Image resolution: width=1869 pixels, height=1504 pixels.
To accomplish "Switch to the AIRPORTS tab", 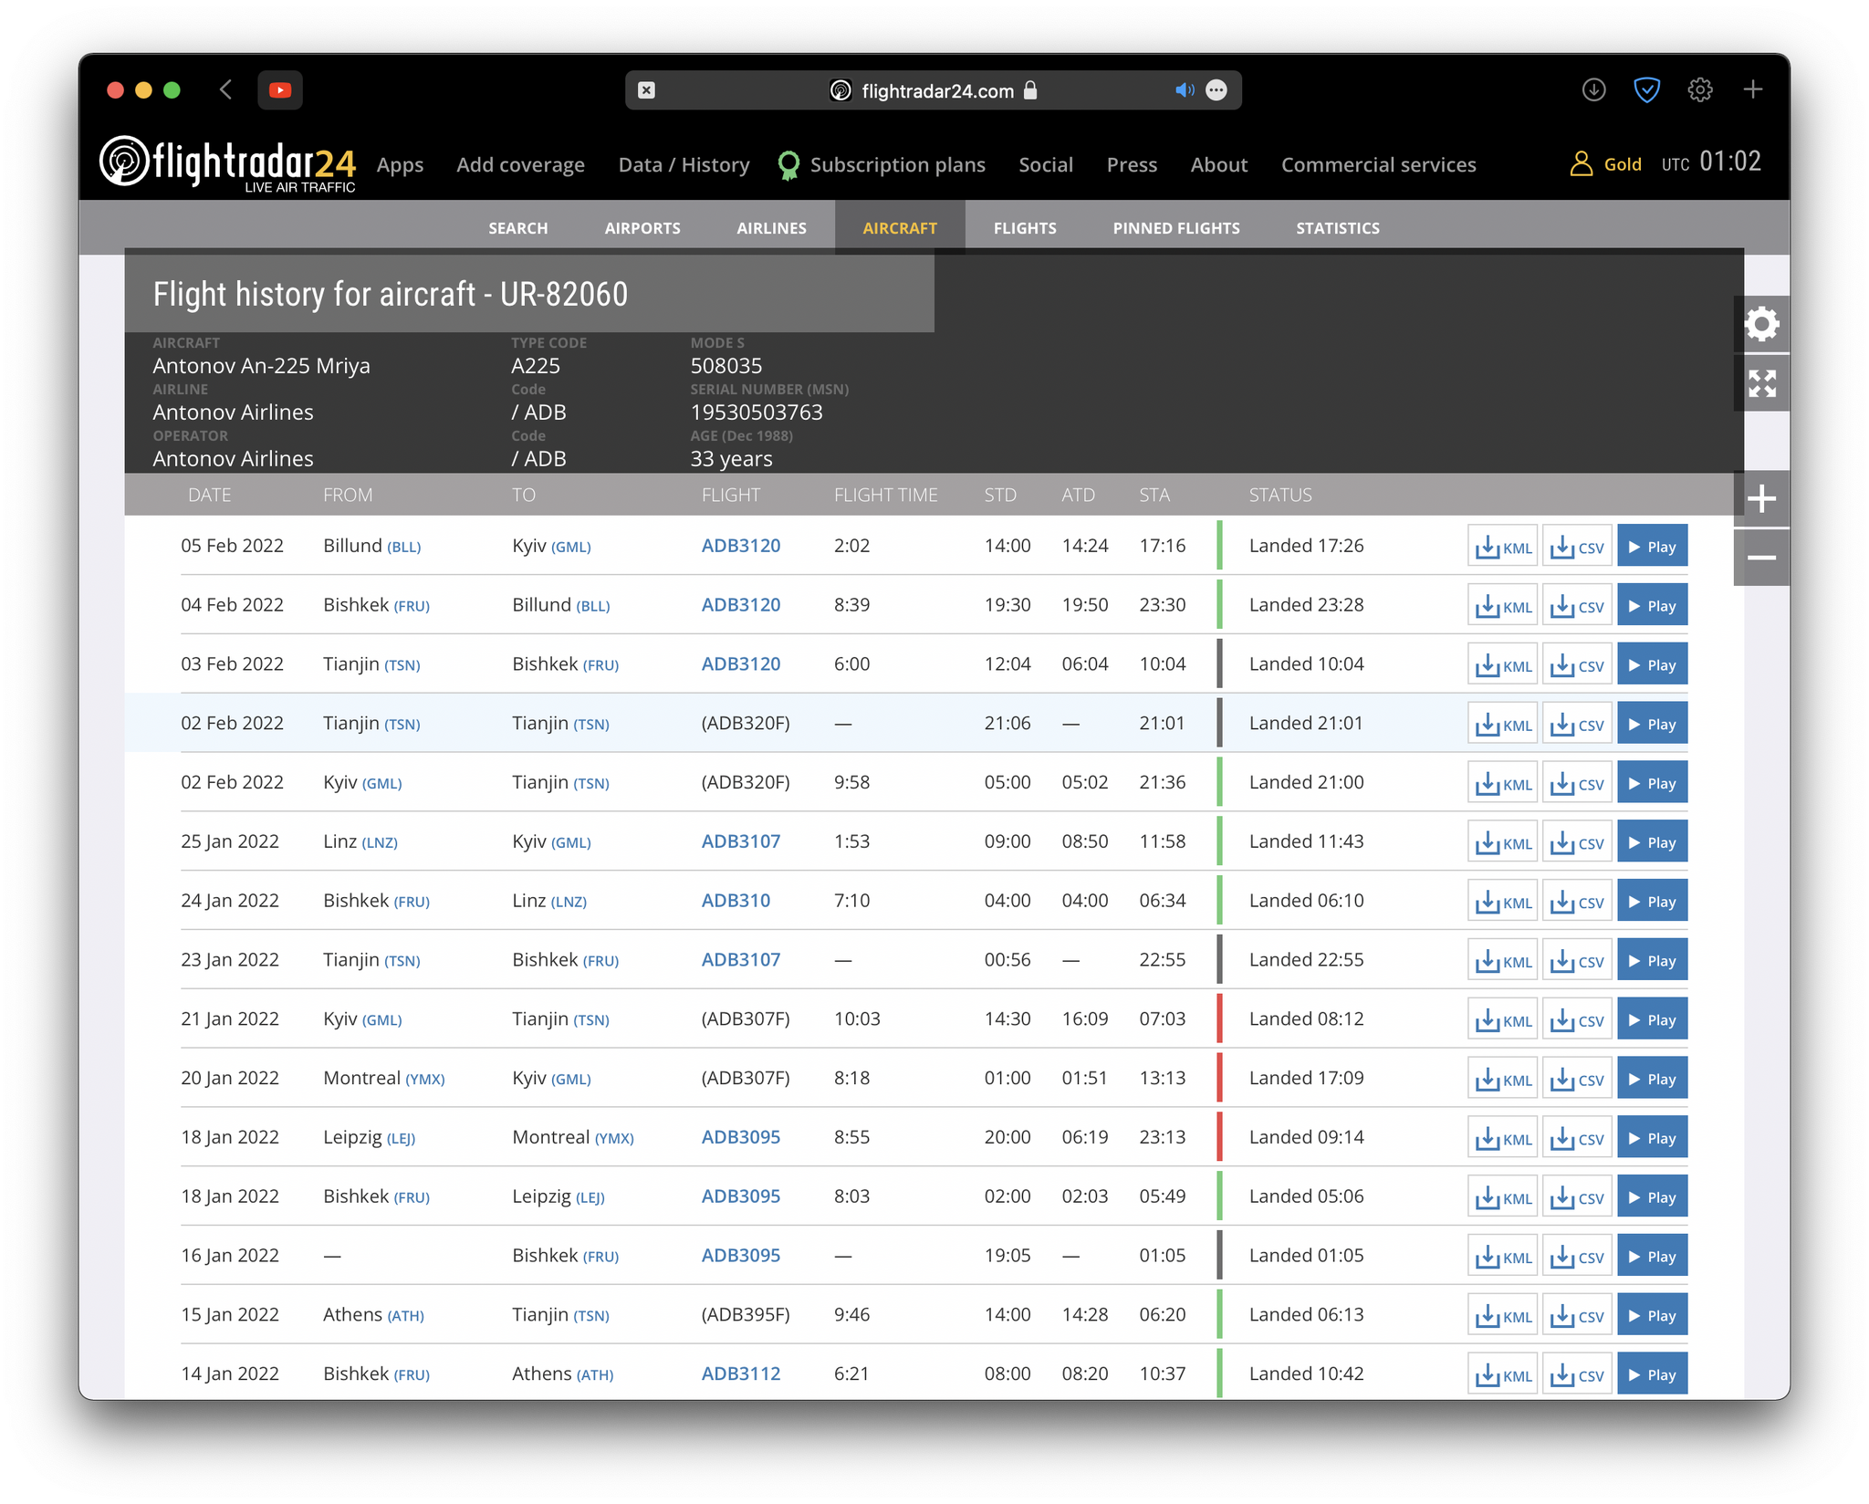I will point(642,228).
